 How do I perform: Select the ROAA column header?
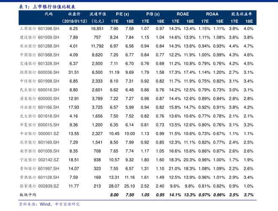[x=212, y=14]
